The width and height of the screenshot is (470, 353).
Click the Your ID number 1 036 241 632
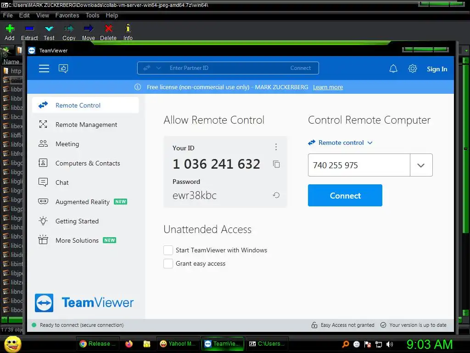click(217, 164)
